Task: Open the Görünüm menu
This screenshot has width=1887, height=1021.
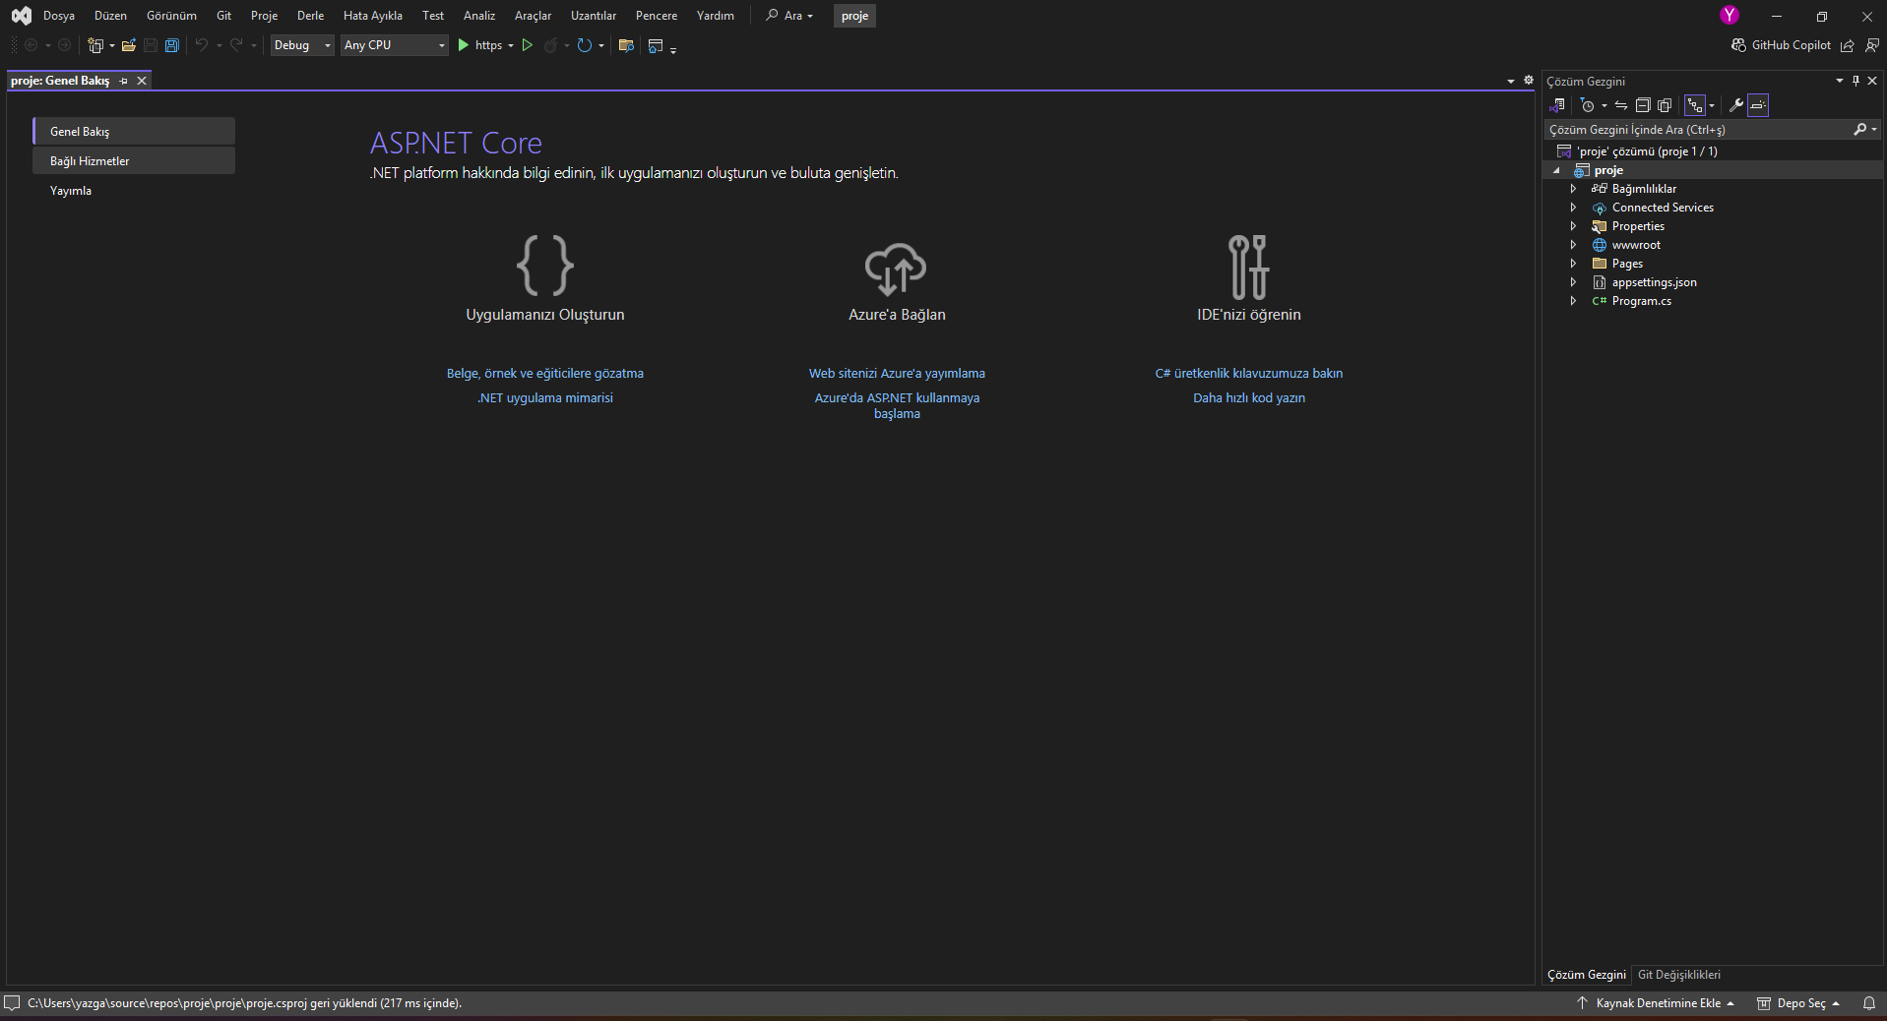Action: coord(171,16)
